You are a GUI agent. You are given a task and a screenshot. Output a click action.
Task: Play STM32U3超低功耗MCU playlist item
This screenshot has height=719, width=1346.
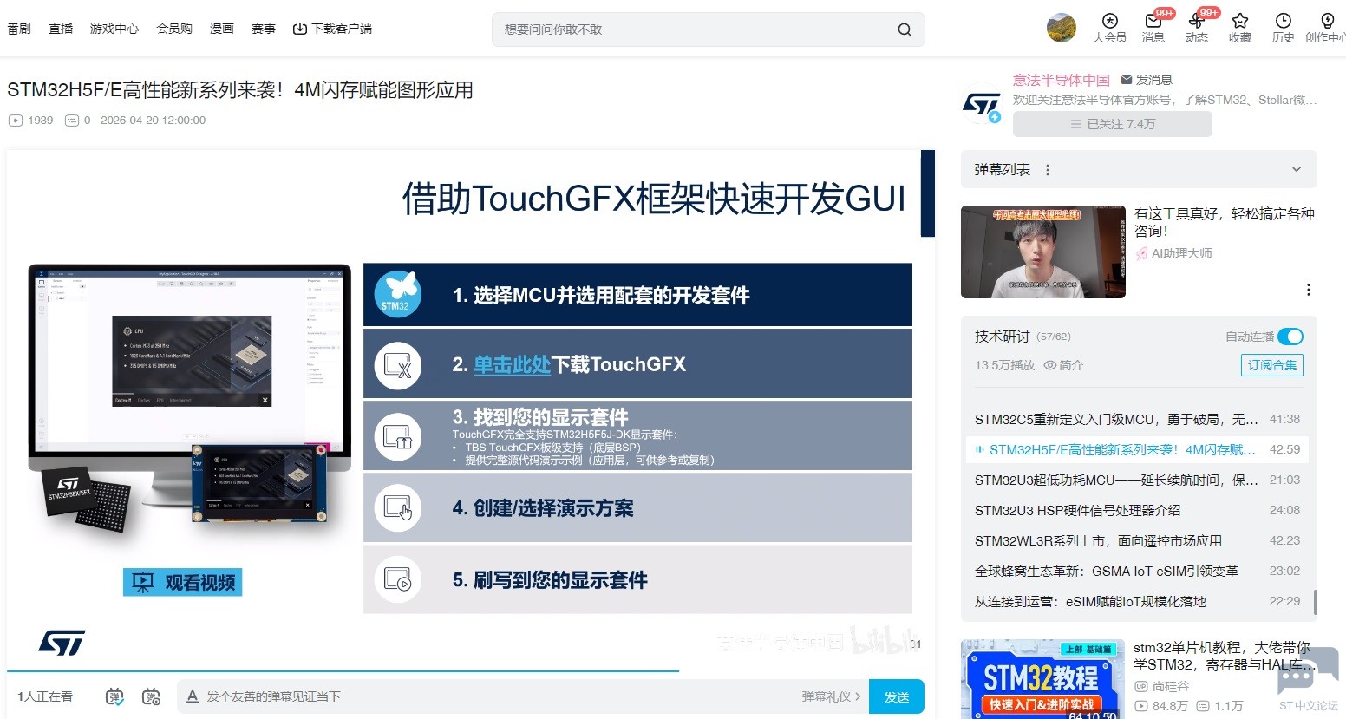[1137, 480]
